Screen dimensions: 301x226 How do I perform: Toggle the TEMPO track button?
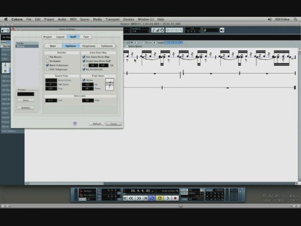tap(184, 193)
